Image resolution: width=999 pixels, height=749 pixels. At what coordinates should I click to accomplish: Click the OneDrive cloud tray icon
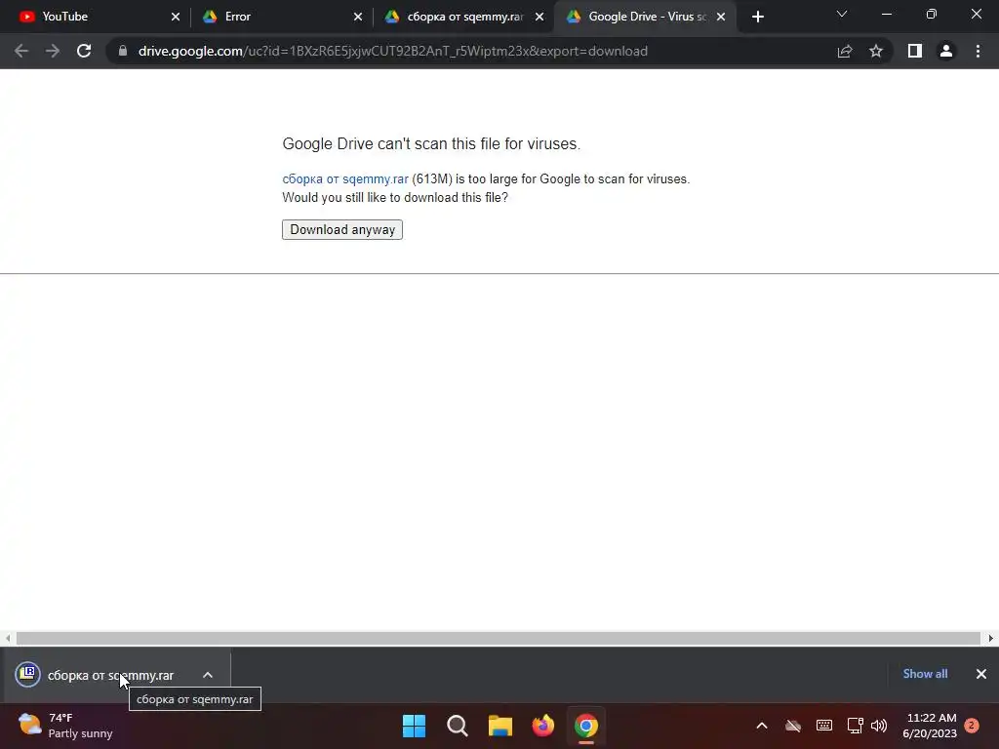tap(792, 726)
